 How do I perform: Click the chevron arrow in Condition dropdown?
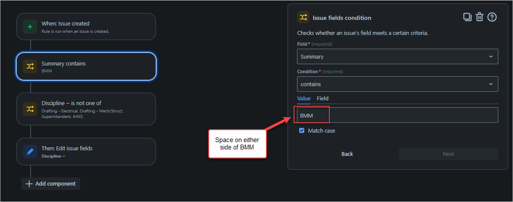point(491,84)
